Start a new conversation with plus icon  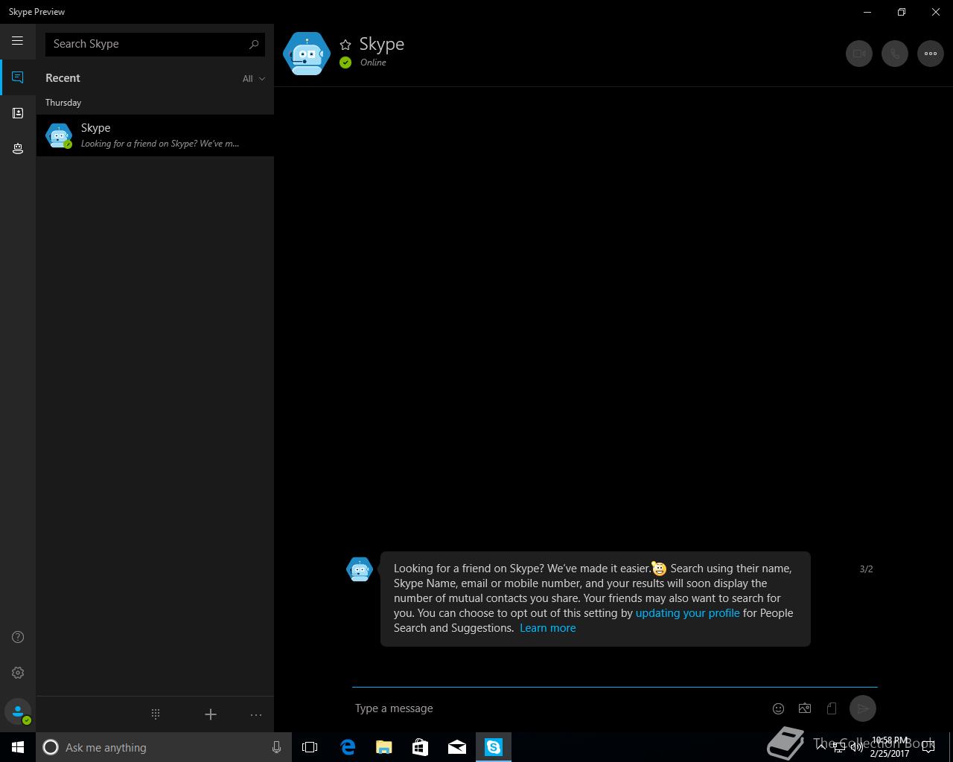211,714
